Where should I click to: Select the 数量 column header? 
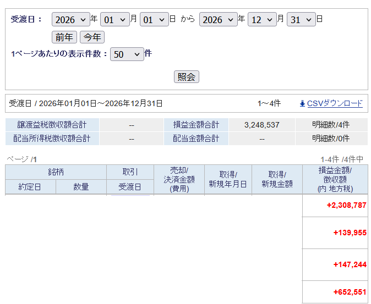click(x=81, y=186)
